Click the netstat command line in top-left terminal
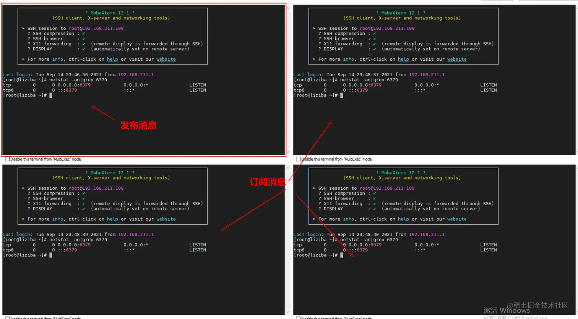Screen dimensions: 578x319 pos(55,80)
